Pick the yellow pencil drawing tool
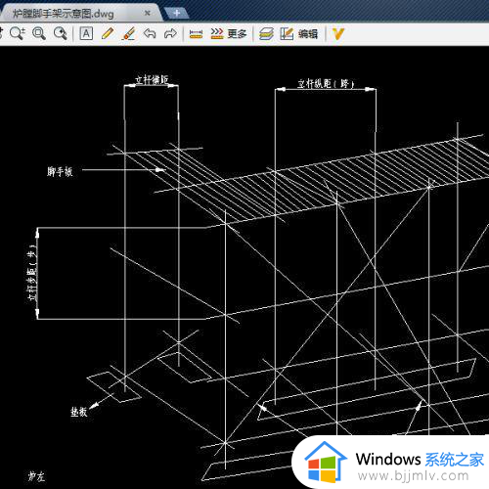This screenshot has height=489, width=489. click(x=108, y=33)
